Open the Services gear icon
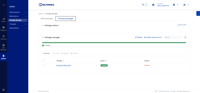200x93 pixels. [3, 36]
